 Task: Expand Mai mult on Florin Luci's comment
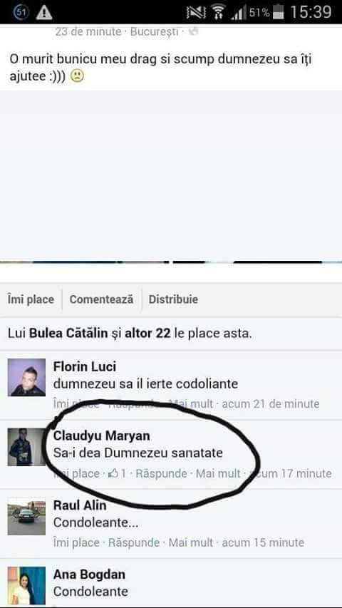pyautogui.click(x=191, y=404)
